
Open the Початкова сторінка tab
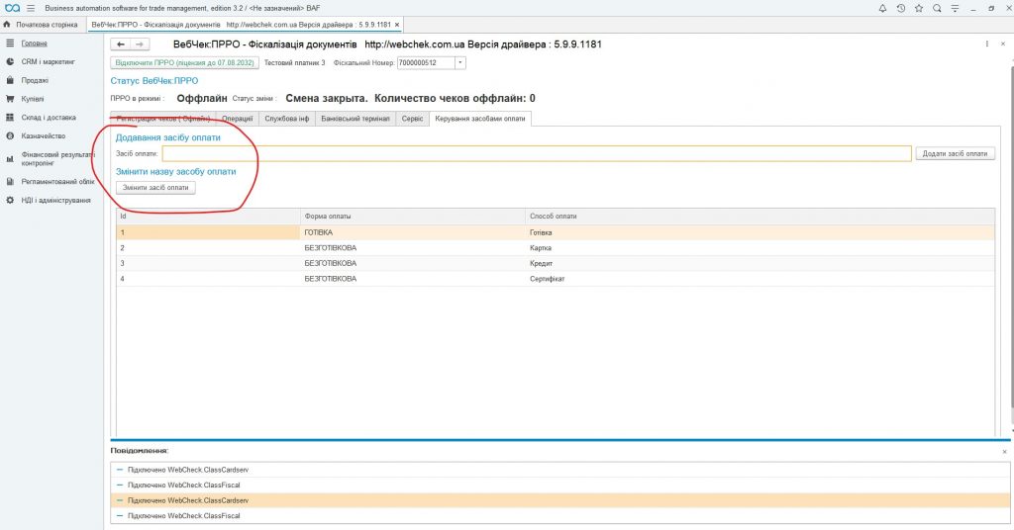43,25
